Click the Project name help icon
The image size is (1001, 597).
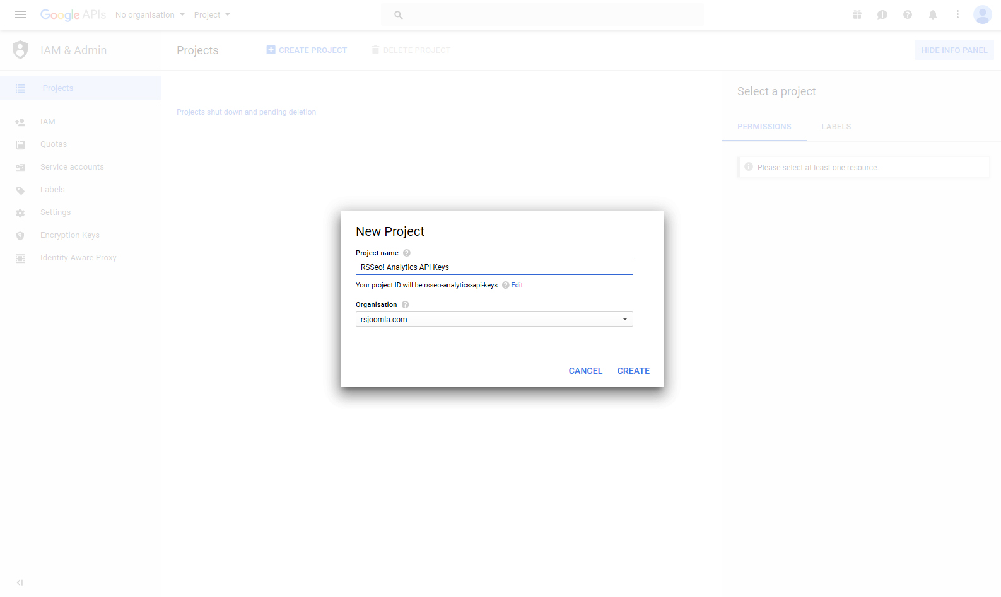pos(407,253)
